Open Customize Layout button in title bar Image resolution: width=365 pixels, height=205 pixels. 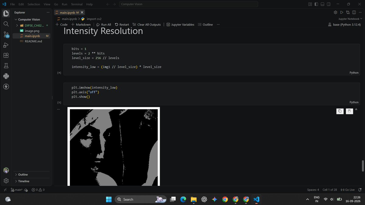tap(310, 4)
